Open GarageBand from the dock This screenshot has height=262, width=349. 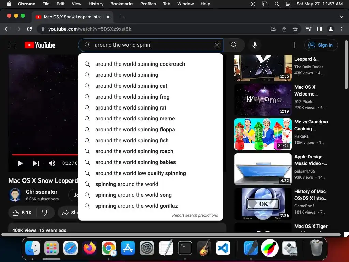pyautogui.click(x=204, y=248)
